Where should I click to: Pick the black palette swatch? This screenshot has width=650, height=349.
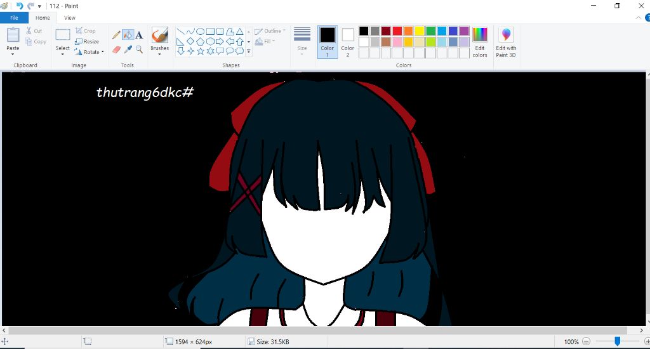coord(364,31)
